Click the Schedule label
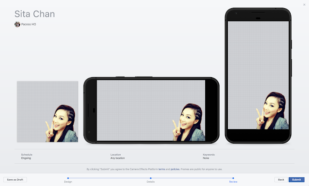The width and height of the screenshot is (309, 186). click(27, 155)
